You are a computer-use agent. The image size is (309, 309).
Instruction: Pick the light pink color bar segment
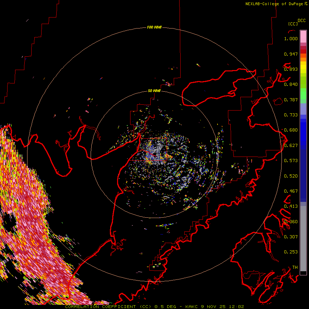(x=303, y=36)
